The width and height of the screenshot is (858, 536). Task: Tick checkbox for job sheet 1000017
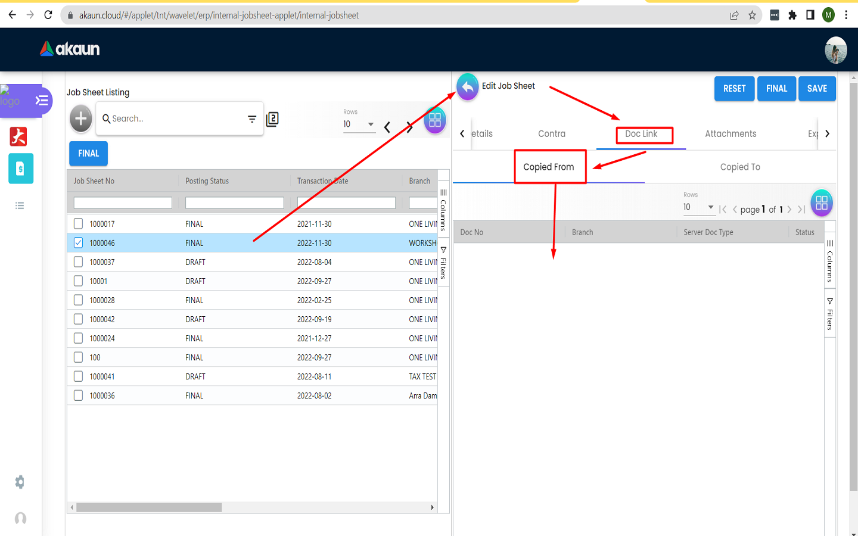point(78,224)
